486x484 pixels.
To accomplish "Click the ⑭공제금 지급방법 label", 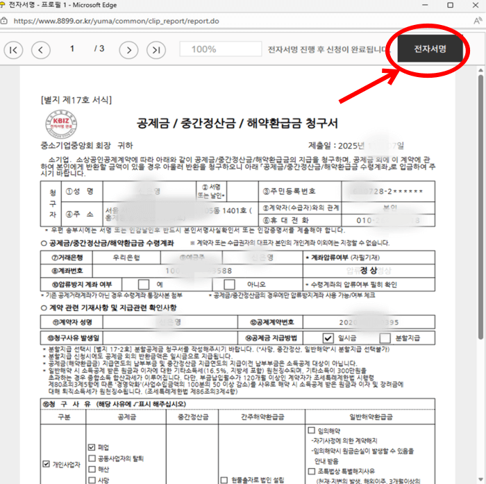I will pos(271,338).
